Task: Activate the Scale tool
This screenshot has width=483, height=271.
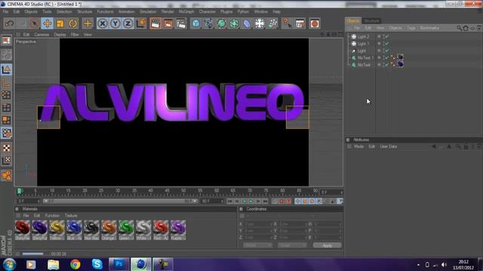Action: pos(60,23)
